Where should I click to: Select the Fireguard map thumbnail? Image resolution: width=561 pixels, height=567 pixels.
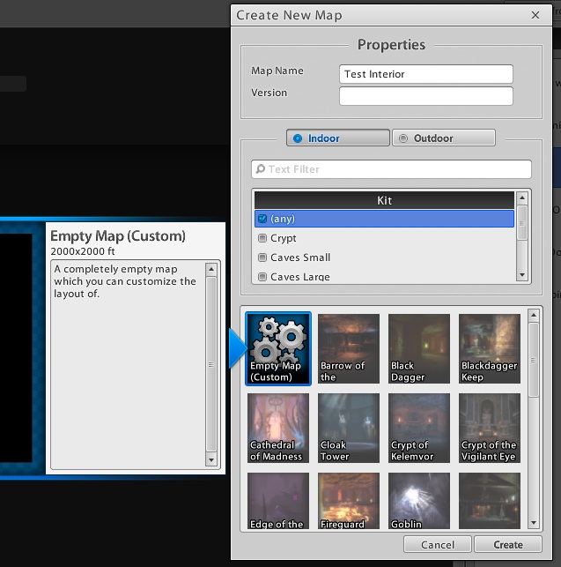349,501
